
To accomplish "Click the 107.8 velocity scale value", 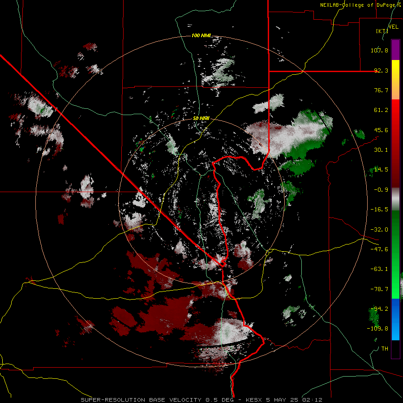I will (379, 50).
